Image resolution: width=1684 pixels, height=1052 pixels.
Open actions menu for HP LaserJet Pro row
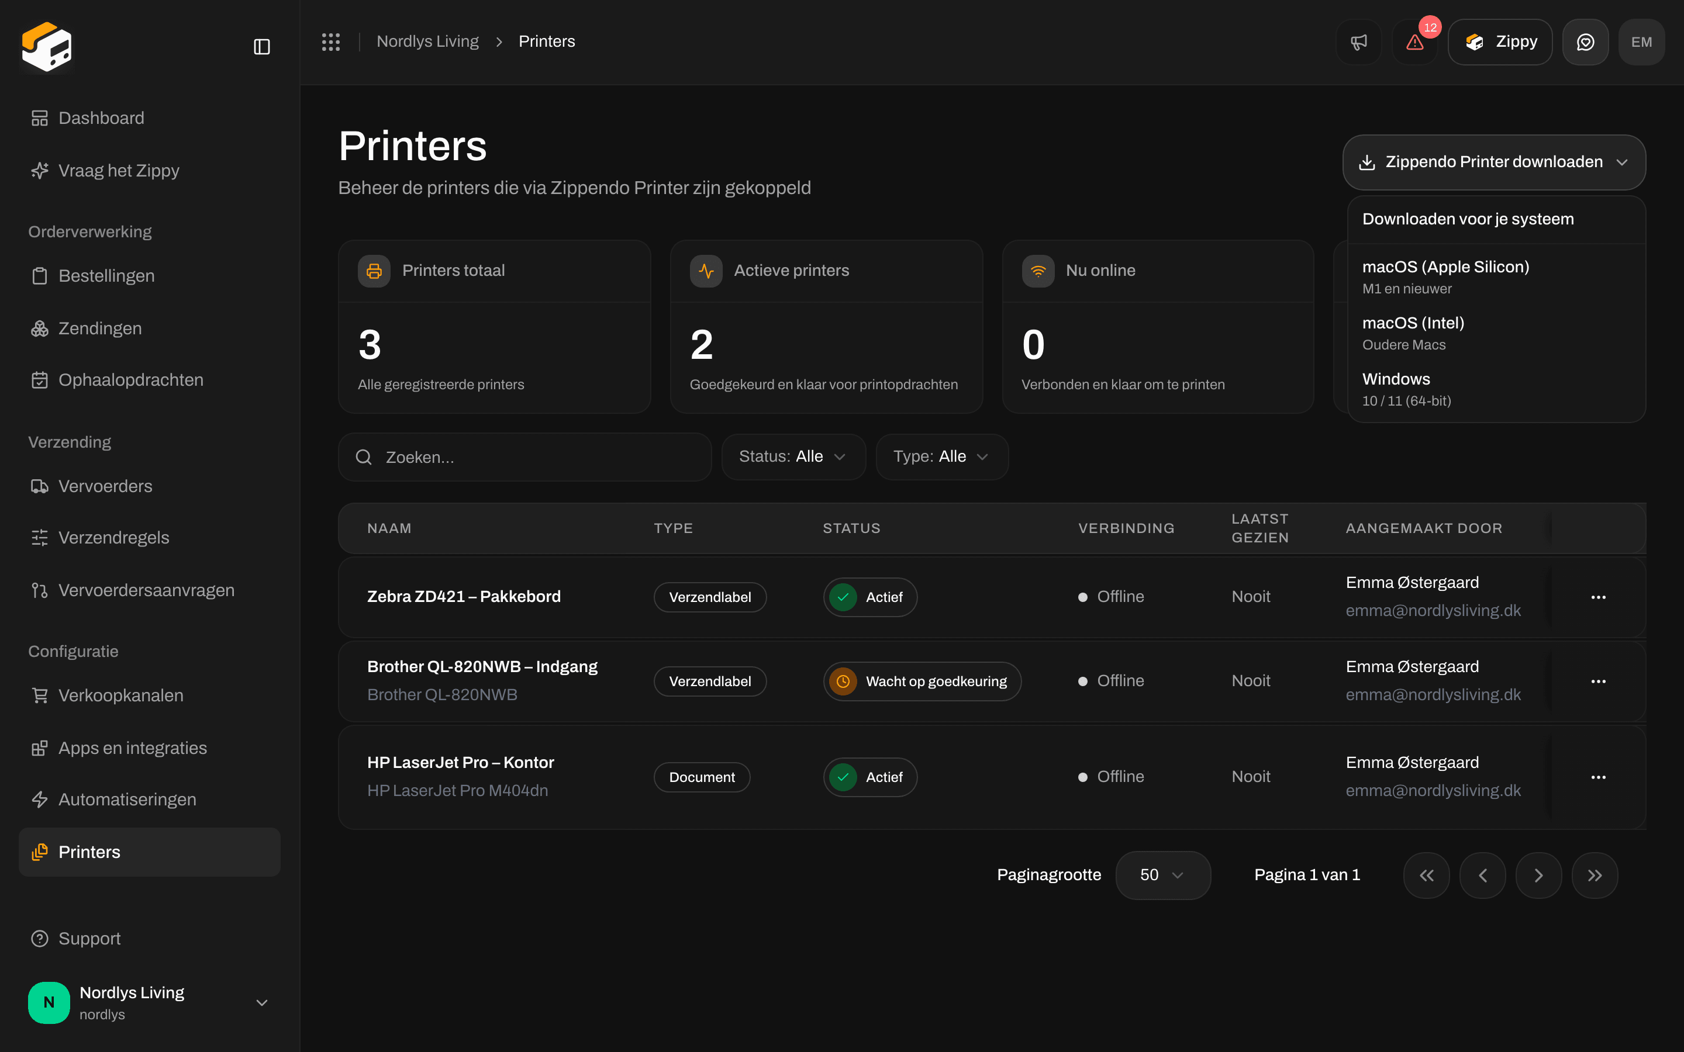point(1599,777)
